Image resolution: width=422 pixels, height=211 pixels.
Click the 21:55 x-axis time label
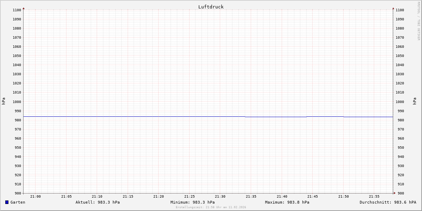(374, 197)
